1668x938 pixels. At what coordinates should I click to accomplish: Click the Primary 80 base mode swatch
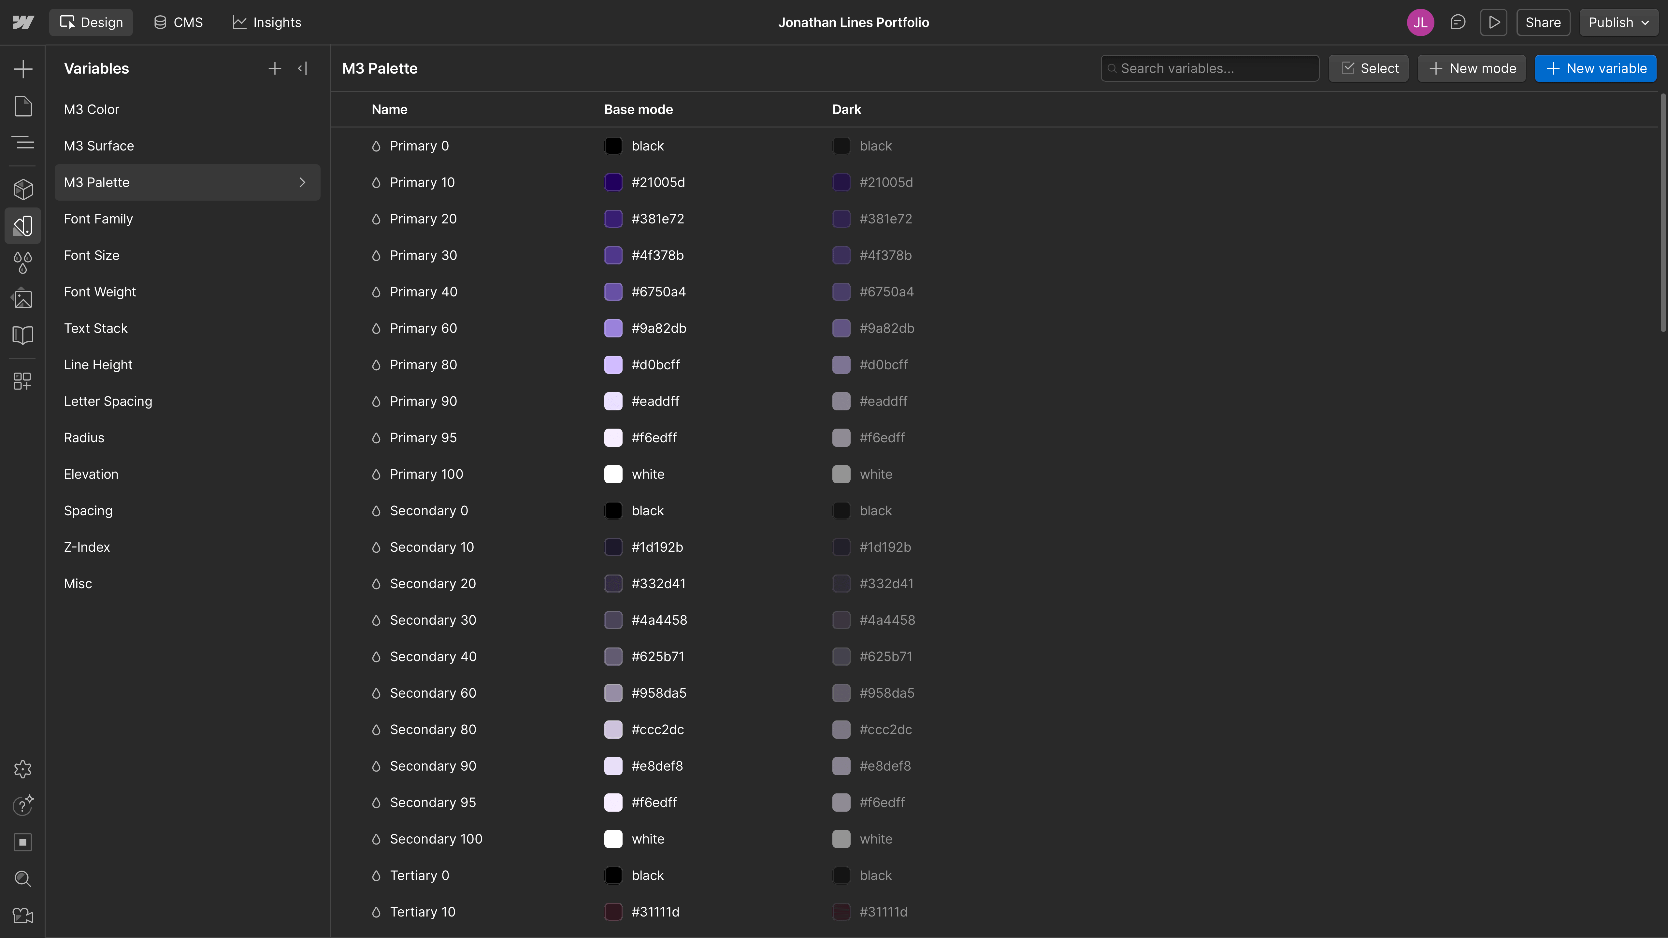[613, 365]
